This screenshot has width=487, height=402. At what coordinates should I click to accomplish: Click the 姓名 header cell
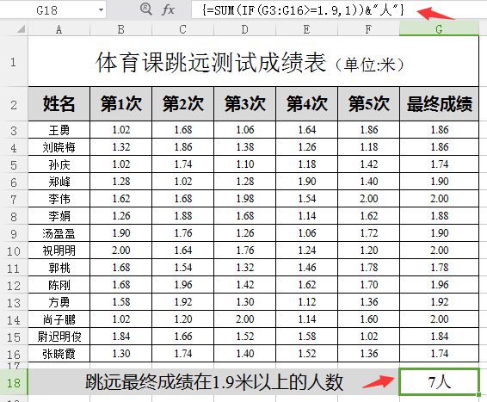(59, 104)
